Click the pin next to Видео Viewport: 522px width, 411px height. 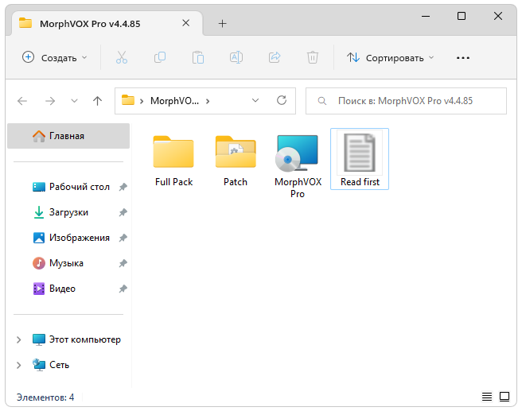tap(123, 289)
